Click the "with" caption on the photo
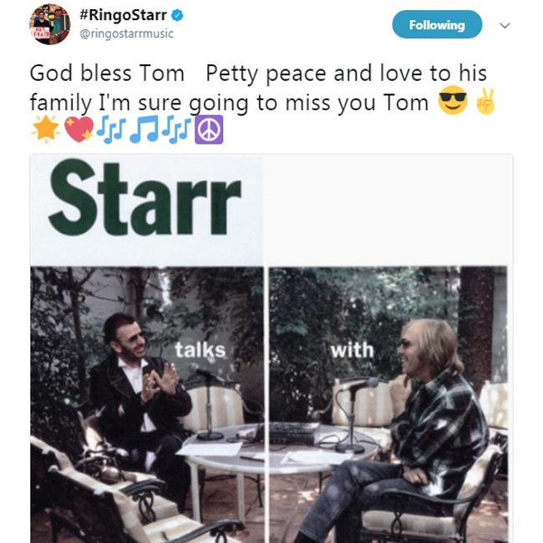Screen dimensions: 543x543 click(x=352, y=348)
